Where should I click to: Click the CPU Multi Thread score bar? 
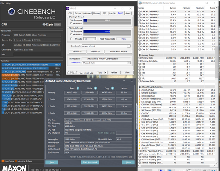[x=107, y=31]
